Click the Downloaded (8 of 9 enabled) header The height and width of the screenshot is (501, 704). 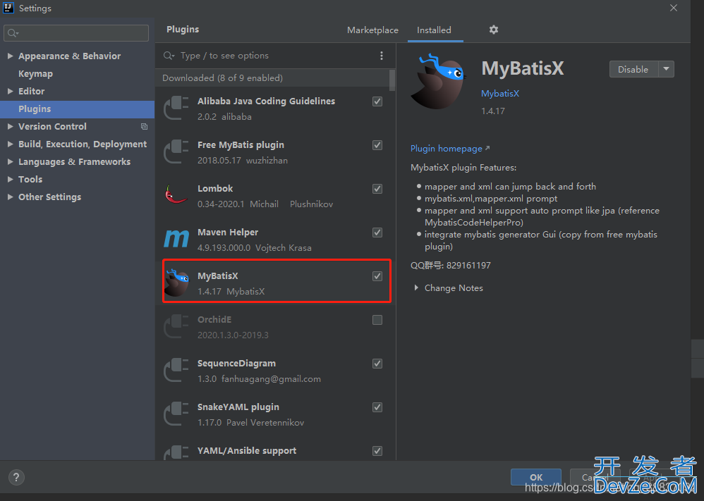pos(223,78)
